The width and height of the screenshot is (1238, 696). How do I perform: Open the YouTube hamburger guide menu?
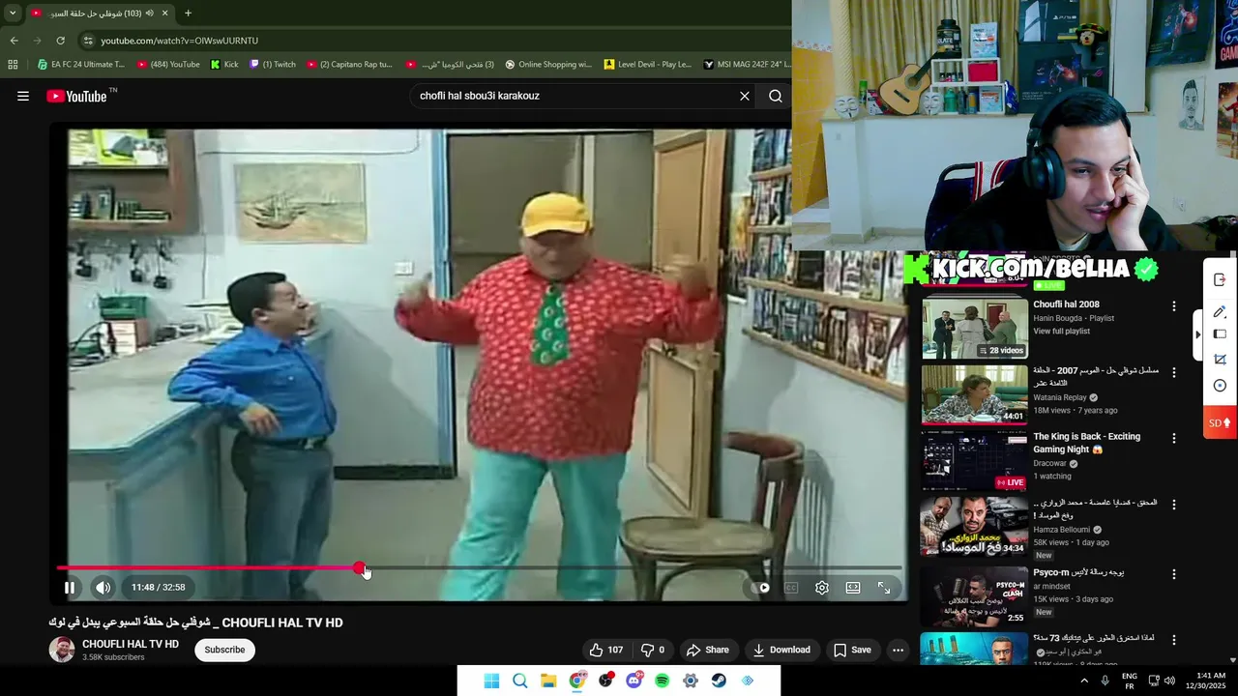pos(23,96)
